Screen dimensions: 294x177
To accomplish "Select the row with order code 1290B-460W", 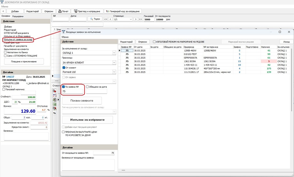I will [204, 51].
